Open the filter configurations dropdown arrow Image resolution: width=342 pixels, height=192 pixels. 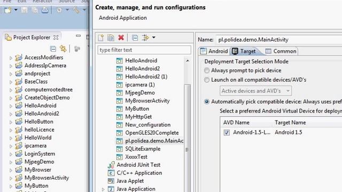pyautogui.click(x=154, y=37)
